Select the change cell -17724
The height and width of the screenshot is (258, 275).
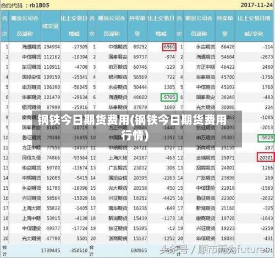[80, 228]
